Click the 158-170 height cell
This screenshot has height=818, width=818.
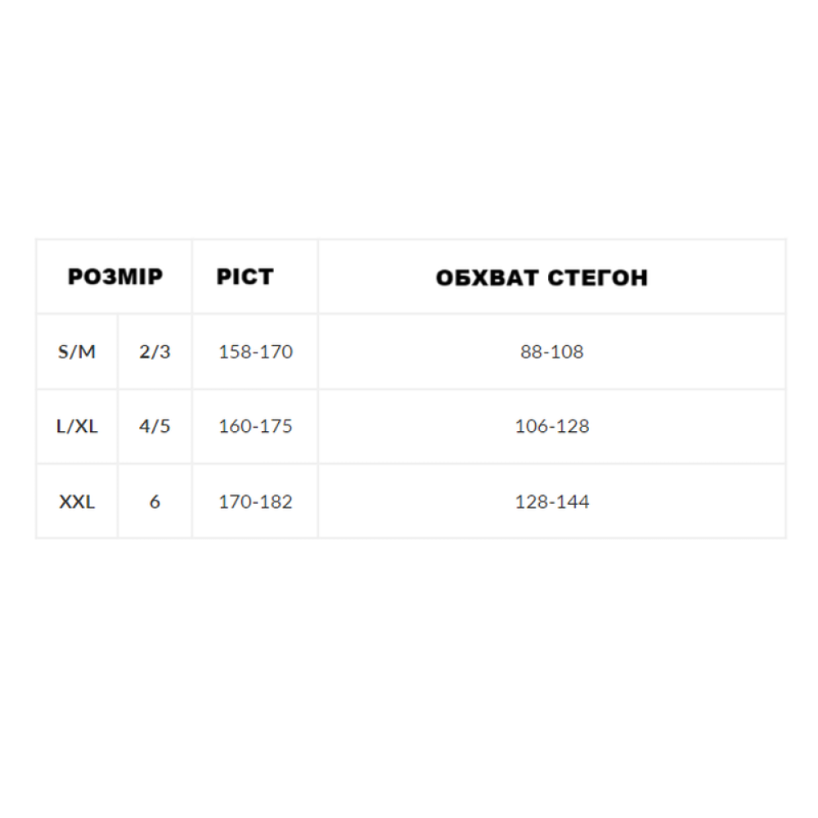(255, 352)
